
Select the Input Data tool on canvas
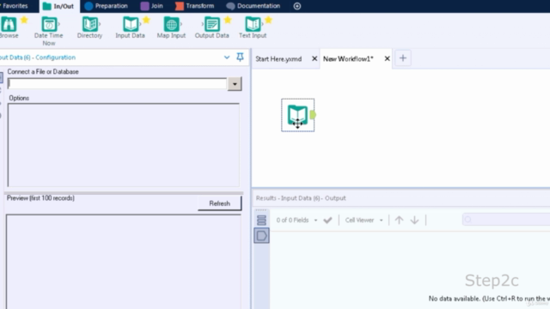297,115
